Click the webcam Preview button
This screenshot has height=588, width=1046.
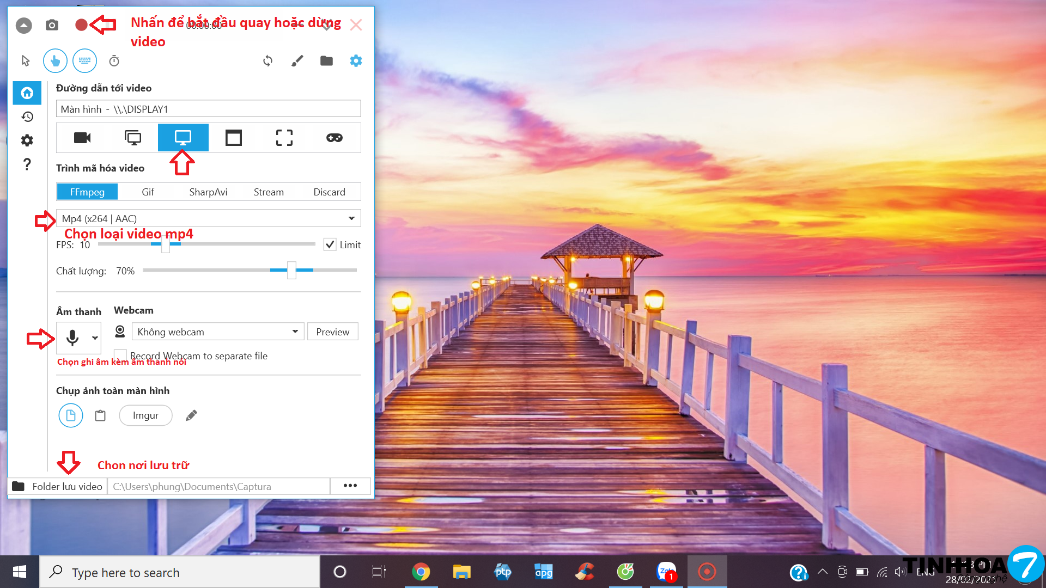pyautogui.click(x=332, y=332)
